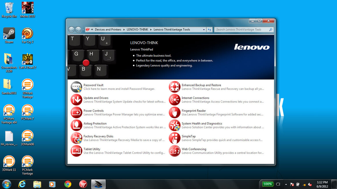This screenshot has height=189, width=337.
Task: Open the Password Vault icon
Action: tap(76, 87)
